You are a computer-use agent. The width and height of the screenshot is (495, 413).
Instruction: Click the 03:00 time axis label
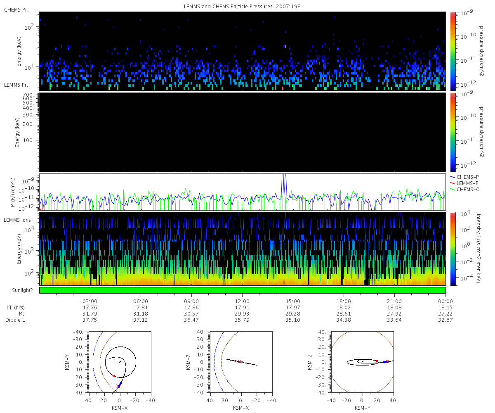pyautogui.click(x=90, y=301)
